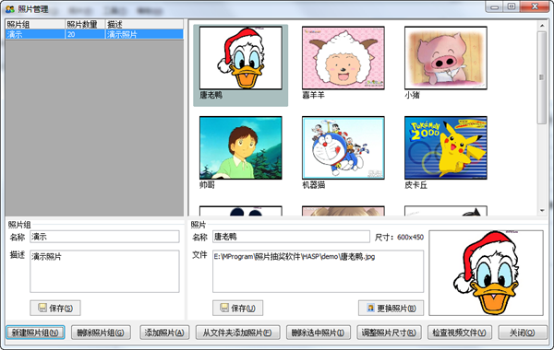
Task: Click 从文件夹添加照片(F) button
Action: pyautogui.click(x=238, y=332)
